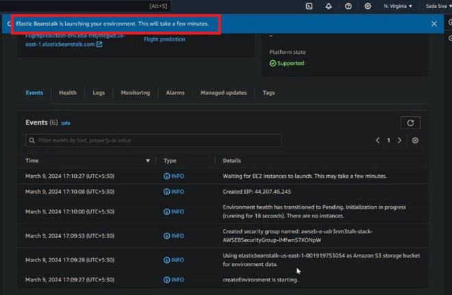Open the CloudShell terminal icon

tap(309, 6)
